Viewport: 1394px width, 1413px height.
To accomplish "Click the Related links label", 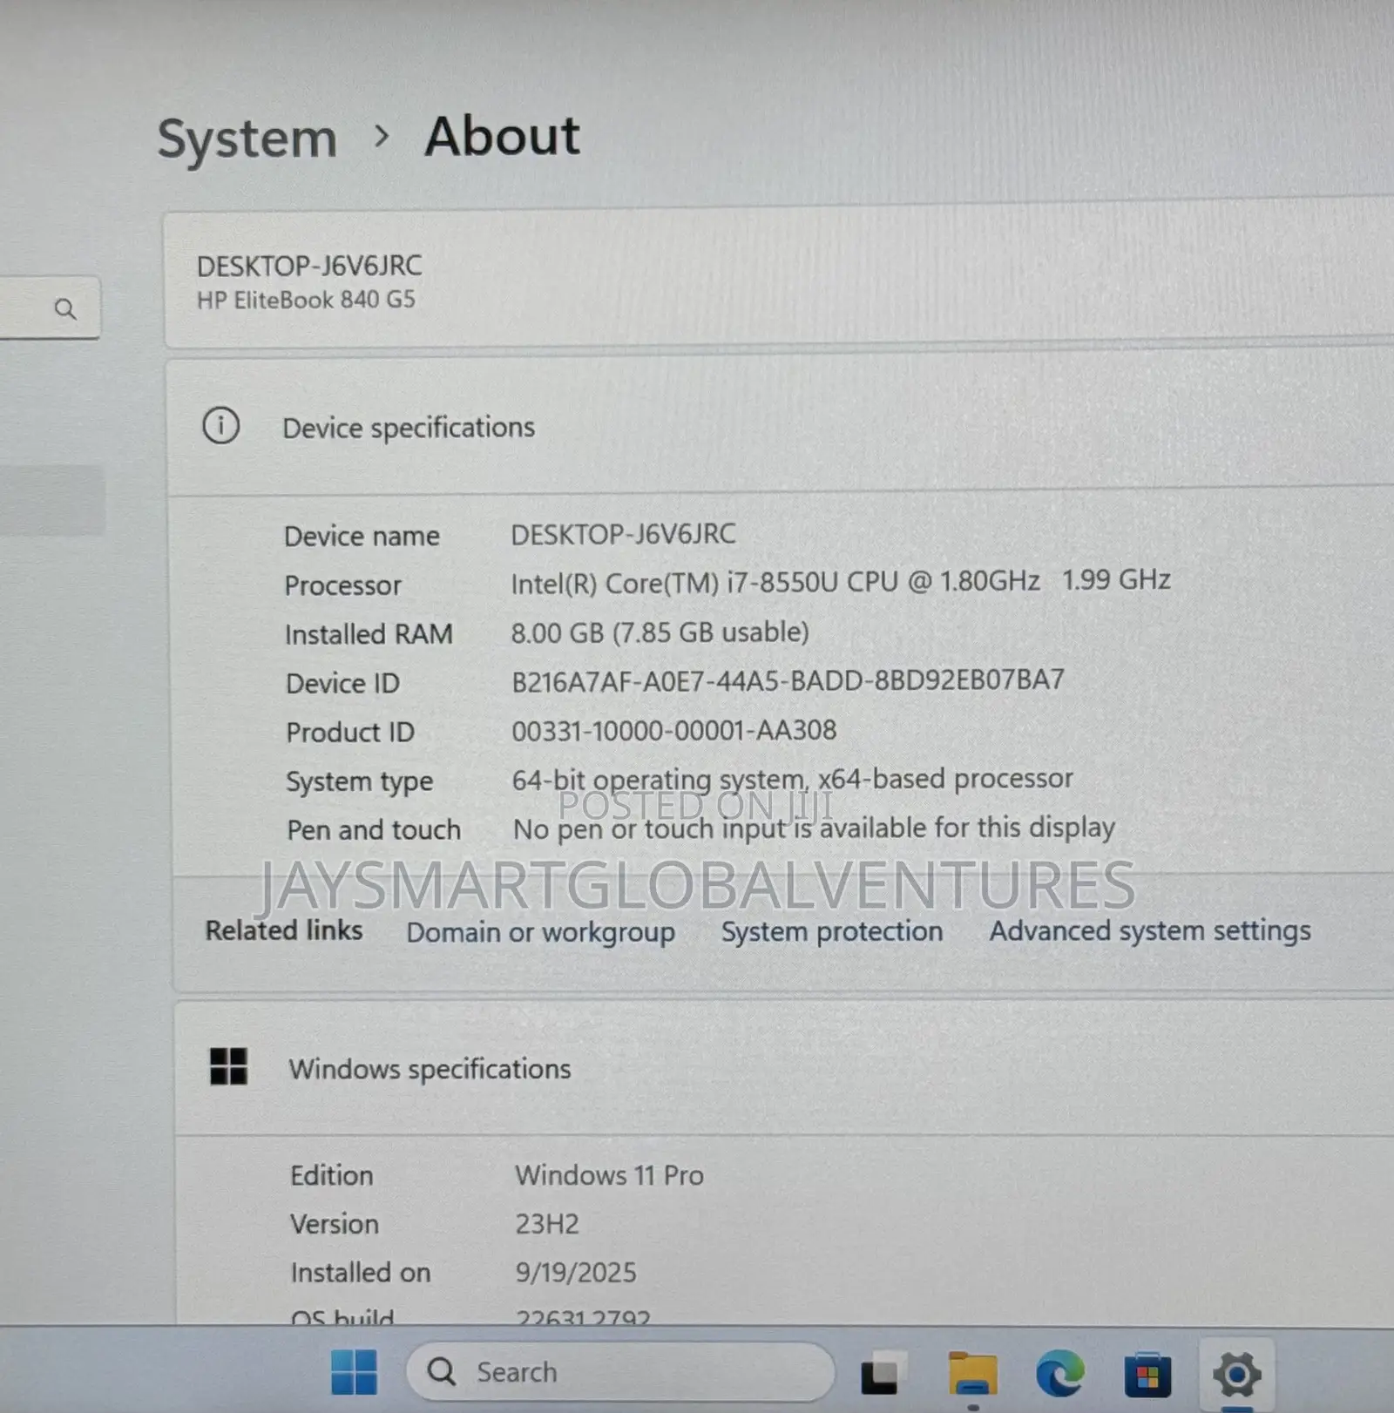I will click(284, 930).
